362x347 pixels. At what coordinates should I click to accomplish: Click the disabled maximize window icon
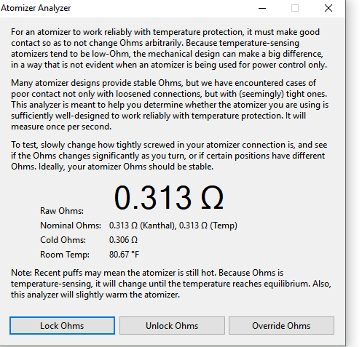(295, 8)
